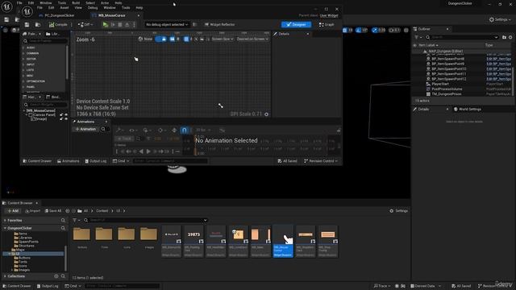The height and width of the screenshot is (290, 516).
Task: Toggle visibility eye for Image widget
Action: (66, 119)
